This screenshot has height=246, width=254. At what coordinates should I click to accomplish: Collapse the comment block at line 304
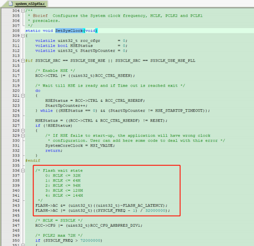[x=23, y=11]
